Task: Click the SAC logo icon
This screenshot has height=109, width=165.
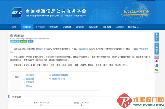Action: click(17, 13)
